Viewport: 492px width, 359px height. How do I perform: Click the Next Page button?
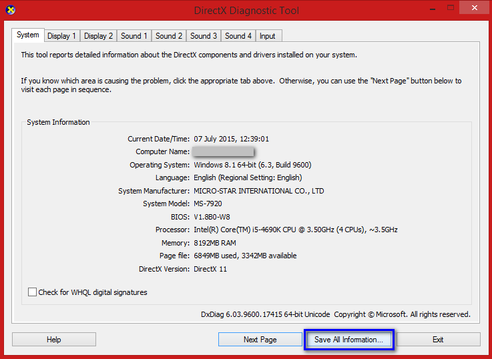click(x=260, y=339)
